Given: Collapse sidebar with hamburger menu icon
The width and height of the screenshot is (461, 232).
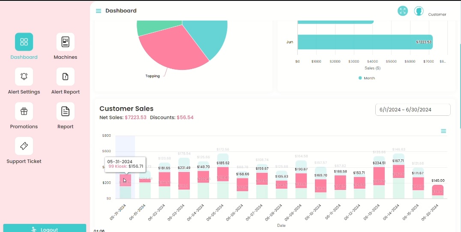Looking at the screenshot, I should [99, 11].
